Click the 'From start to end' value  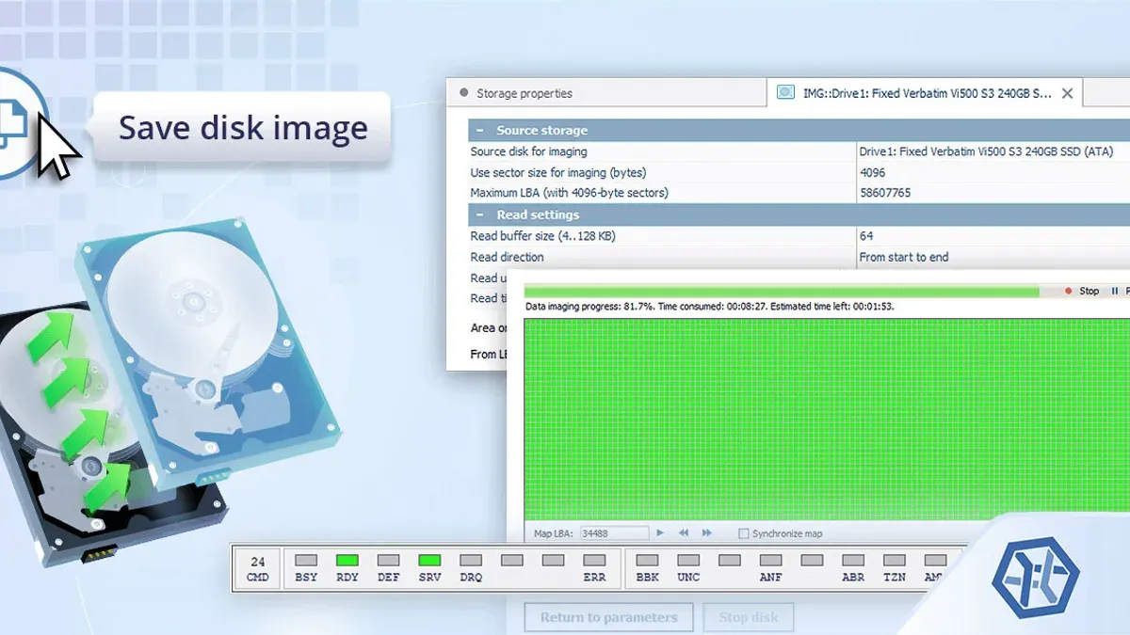[x=904, y=257]
